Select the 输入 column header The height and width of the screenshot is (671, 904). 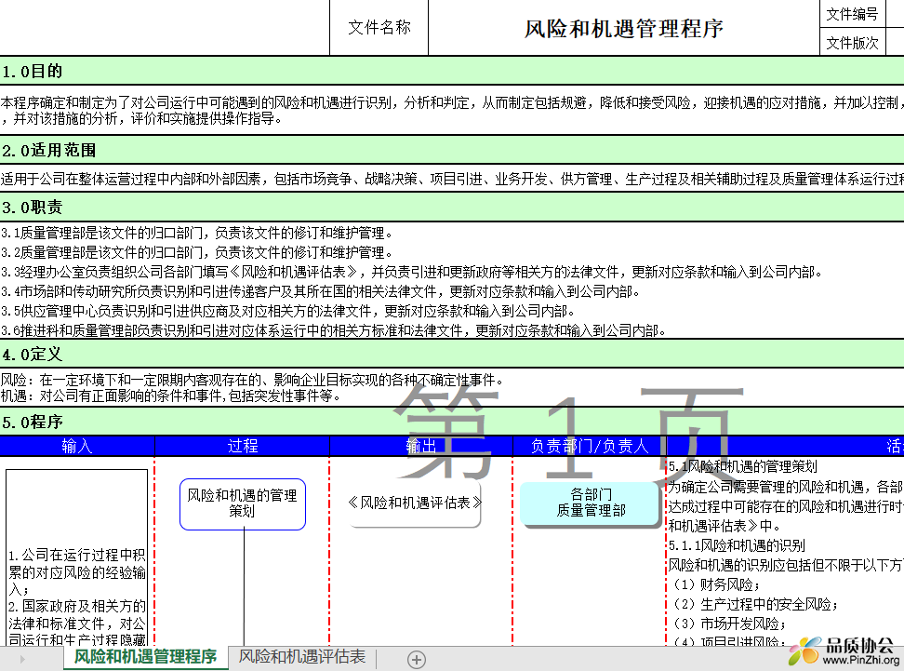[76, 446]
